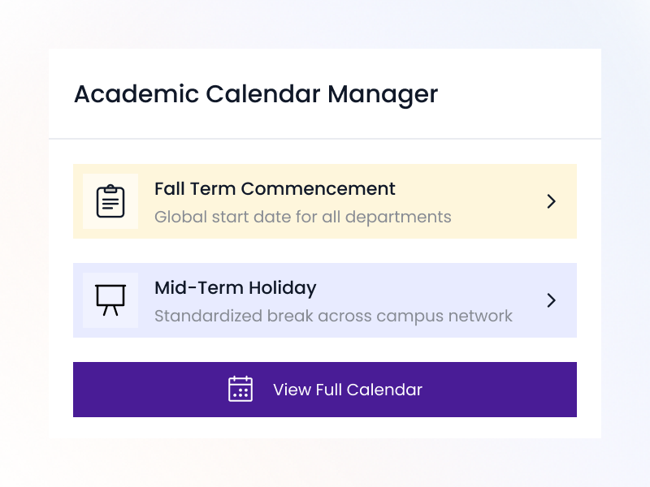Click the Fall Term Commencement title text
This screenshot has width=650, height=487.
click(275, 188)
